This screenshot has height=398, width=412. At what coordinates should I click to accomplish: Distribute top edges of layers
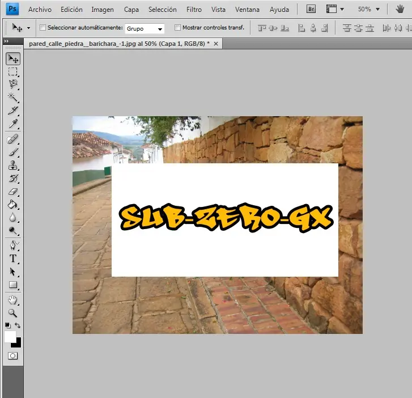[347, 28]
